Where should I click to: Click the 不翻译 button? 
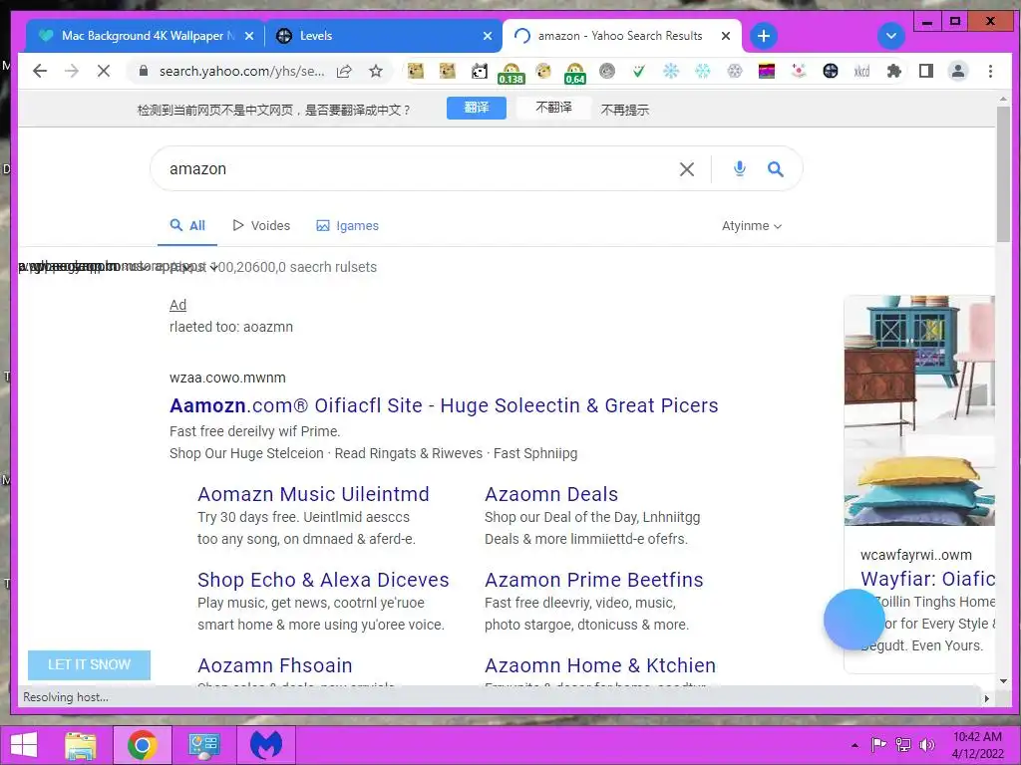tap(553, 108)
